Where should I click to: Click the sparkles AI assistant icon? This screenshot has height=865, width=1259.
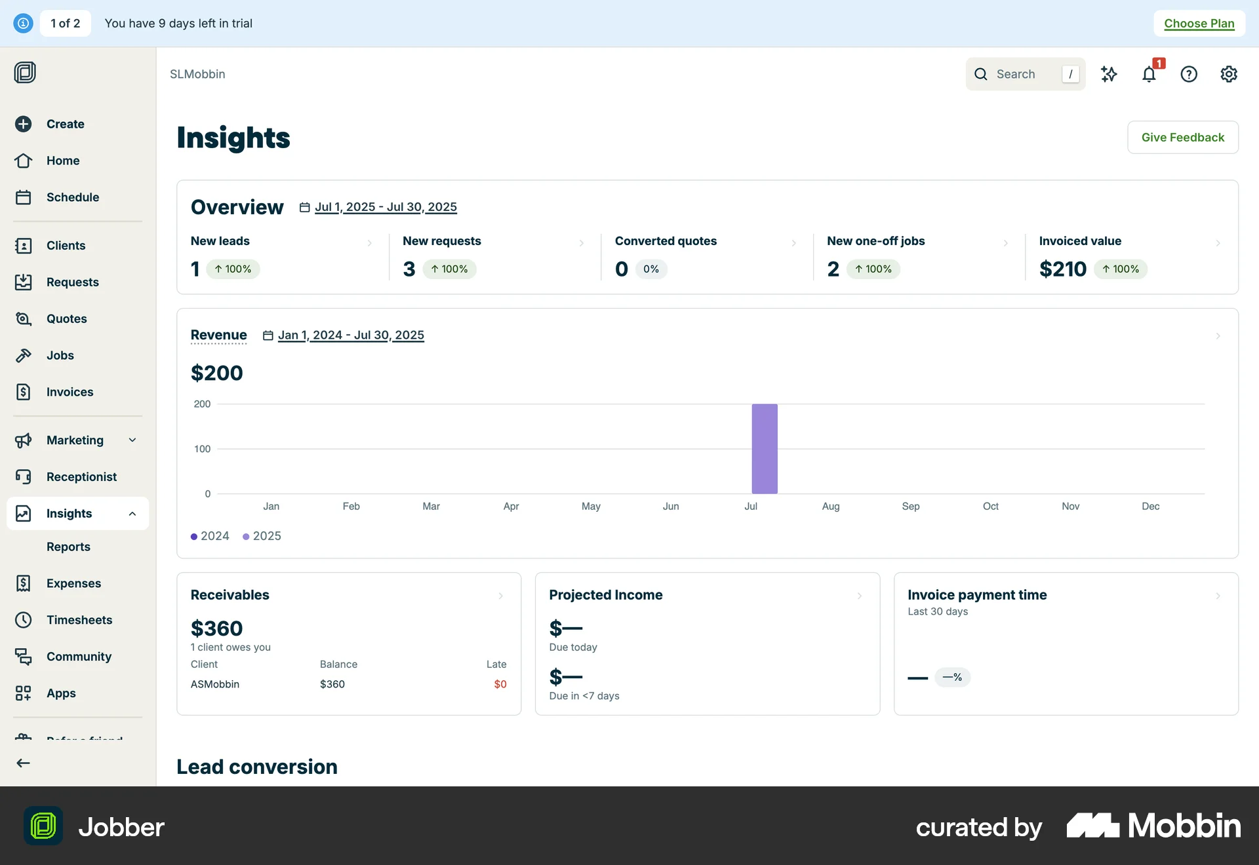tap(1109, 74)
